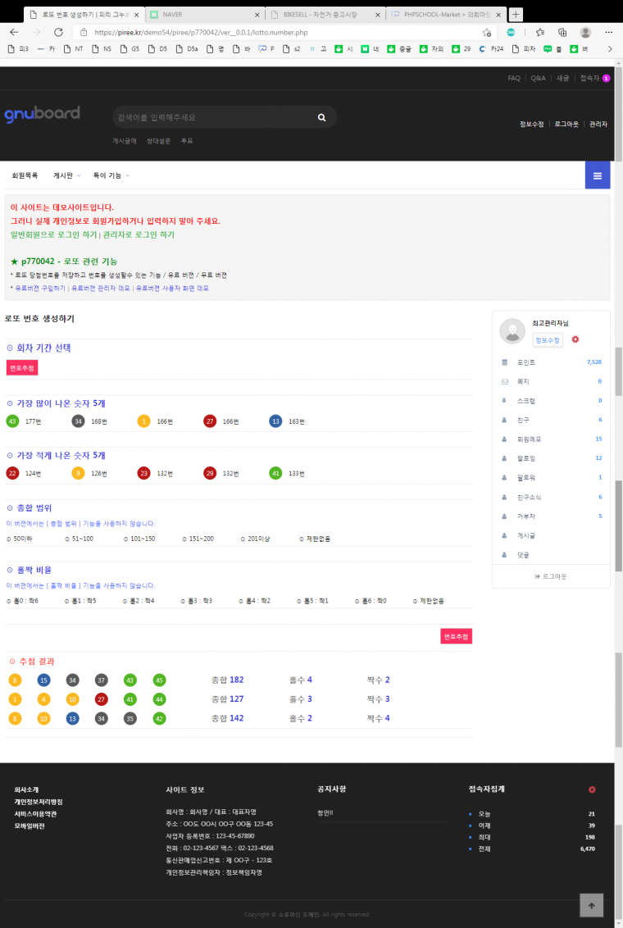Expand the 게시판 navigation dropdown
The width and height of the screenshot is (623, 928).
click(66, 175)
